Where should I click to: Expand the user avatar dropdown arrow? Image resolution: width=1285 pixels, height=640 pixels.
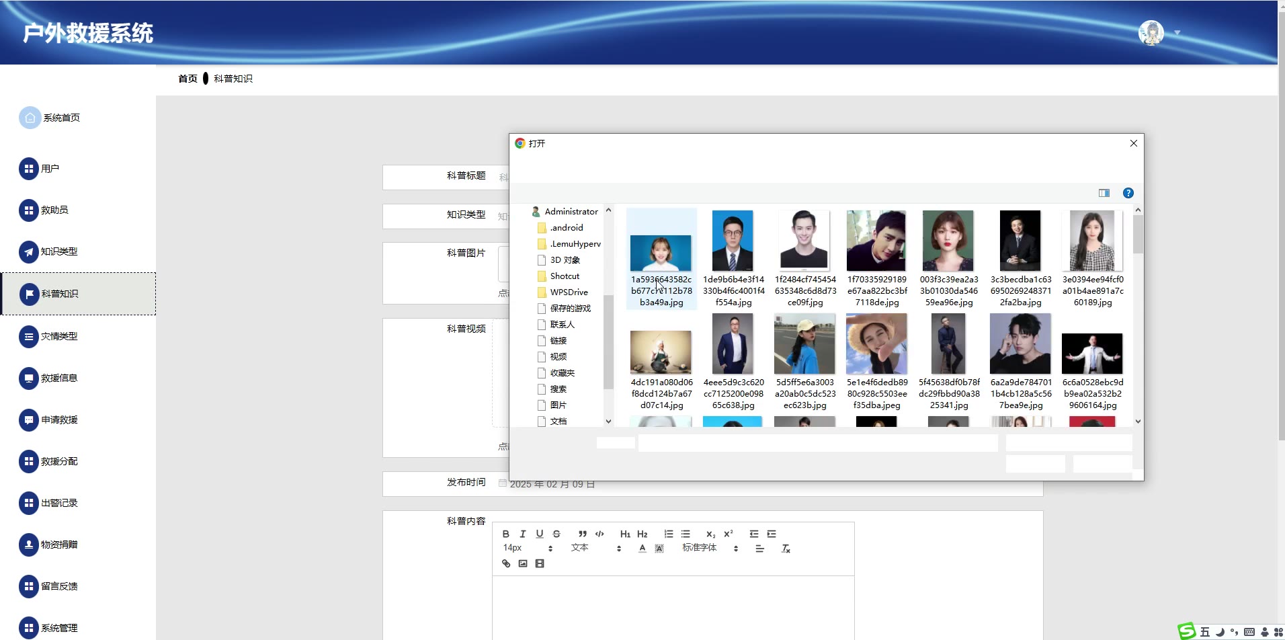tap(1177, 33)
